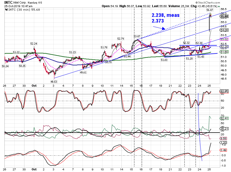Click the 53.07 peak price label

pos(137,36)
